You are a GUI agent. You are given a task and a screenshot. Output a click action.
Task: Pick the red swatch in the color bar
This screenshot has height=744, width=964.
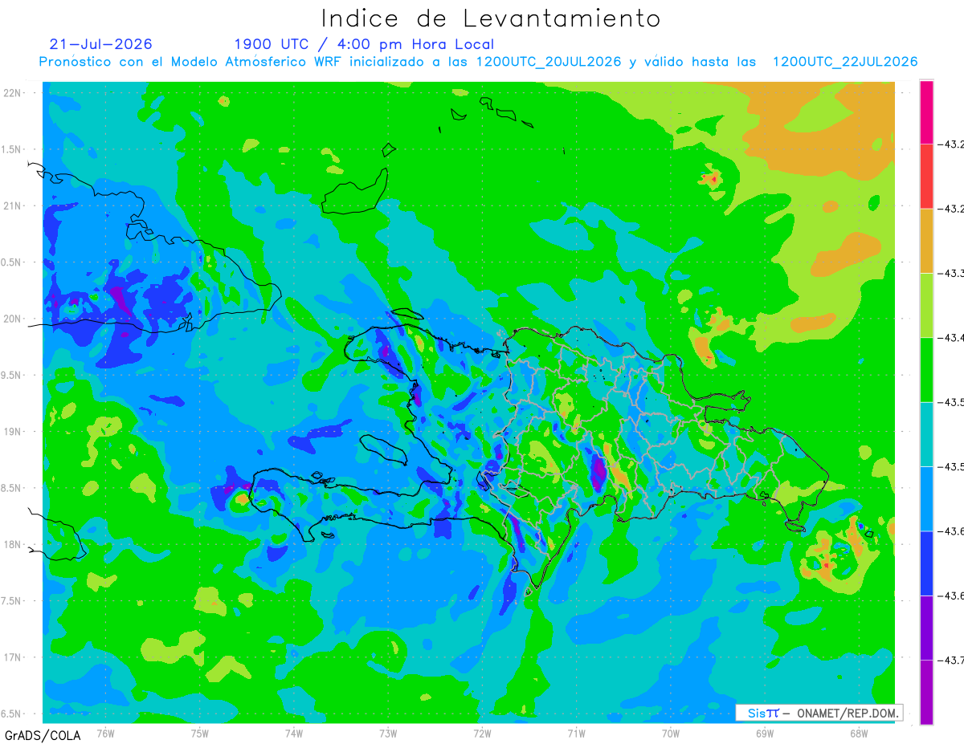click(x=926, y=177)
